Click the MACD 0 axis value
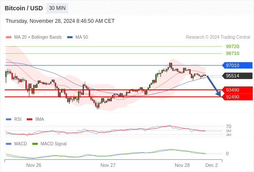Viewport: 254px width, 172px height. (227, 154)
